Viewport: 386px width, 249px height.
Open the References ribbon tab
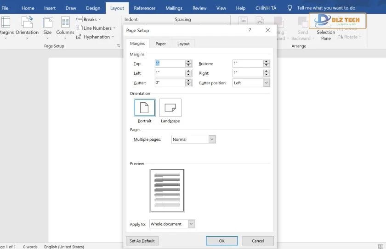point(144,8)
